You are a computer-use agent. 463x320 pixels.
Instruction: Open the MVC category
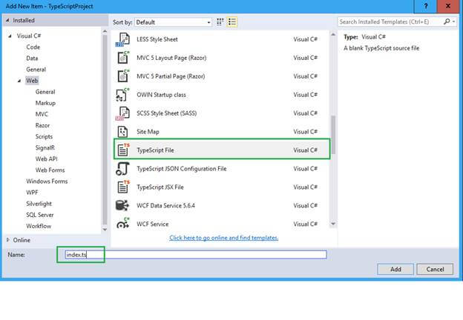click(42, 114)
